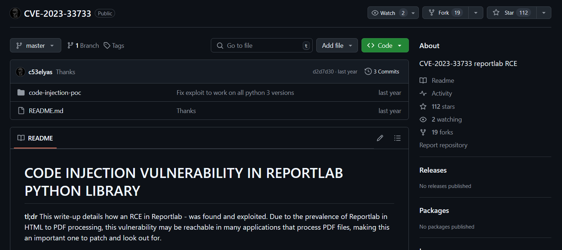Click the c53elyas commit author avatar
Image resolution: width=562 pixels, height=250 pixels.
20,72
